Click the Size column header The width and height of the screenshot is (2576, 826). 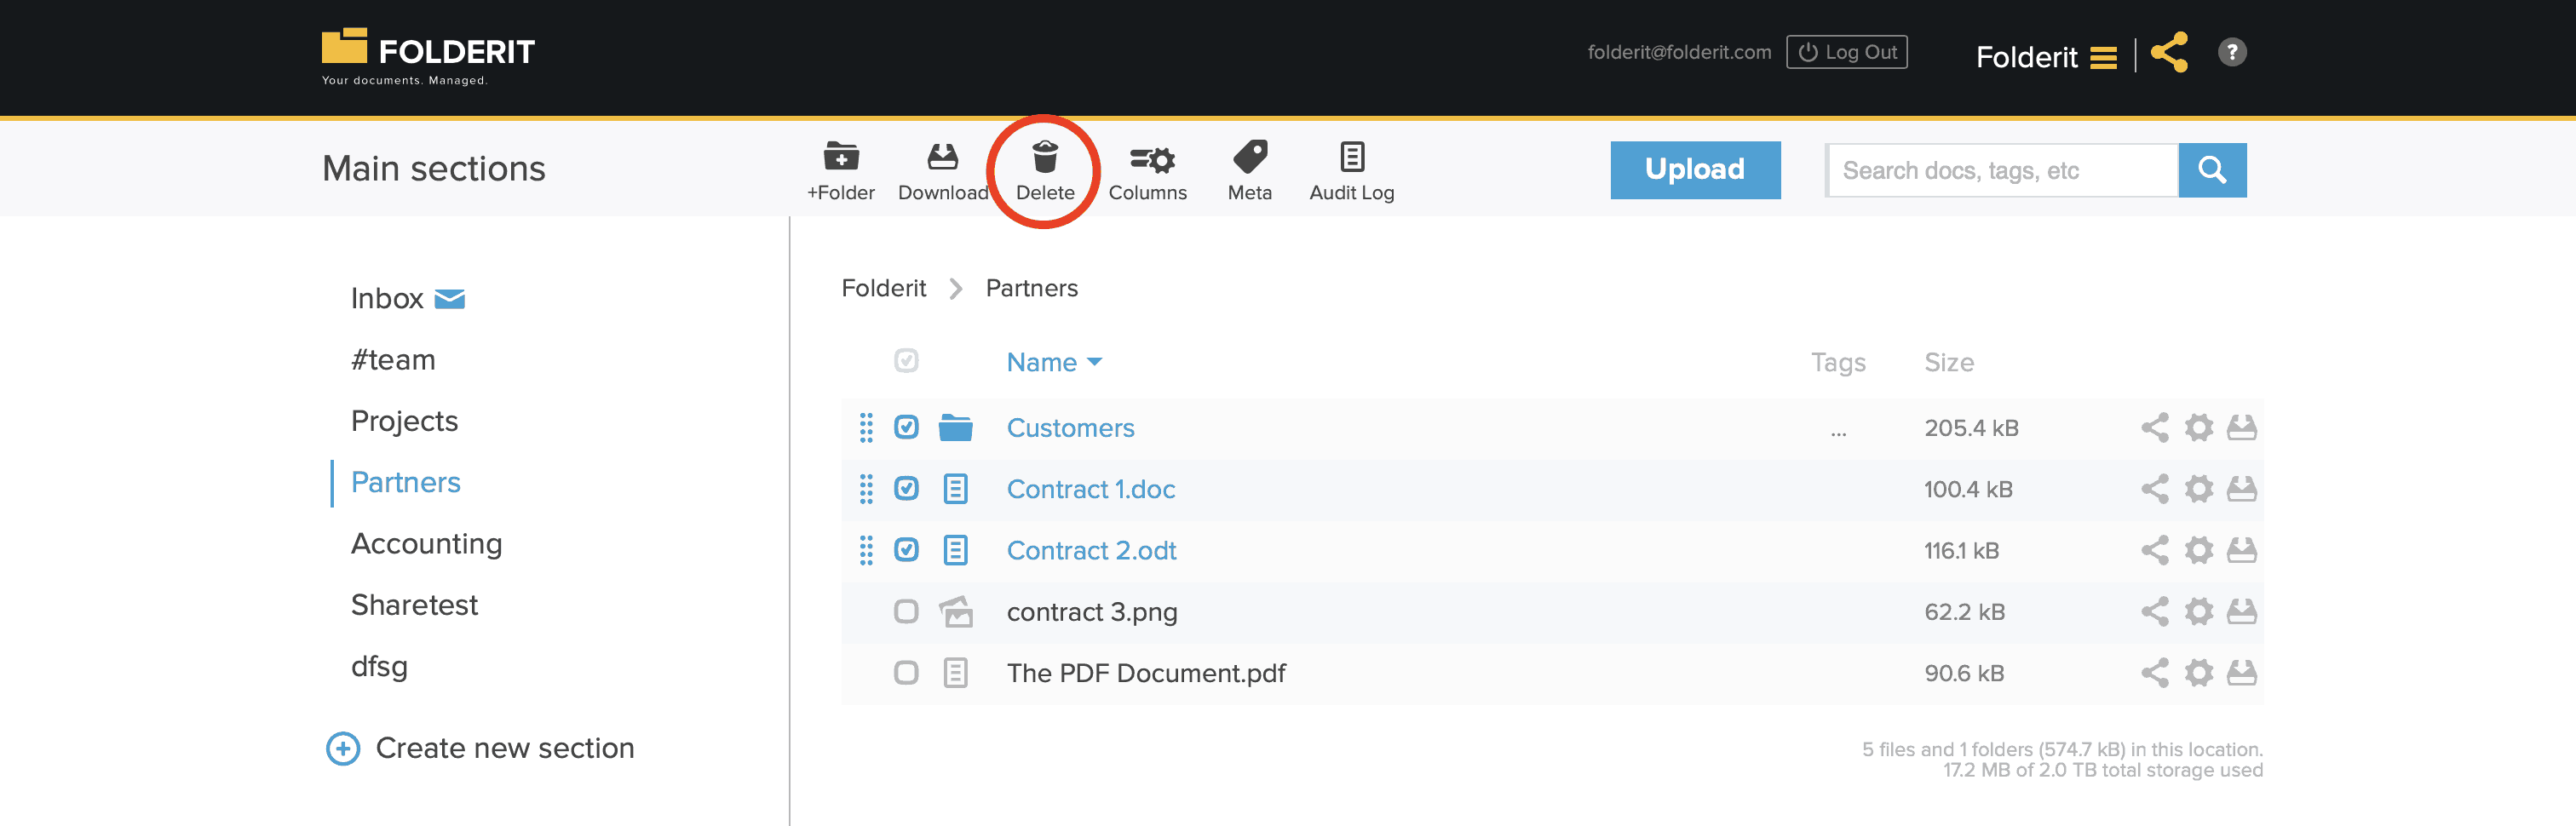[1949, 362]
